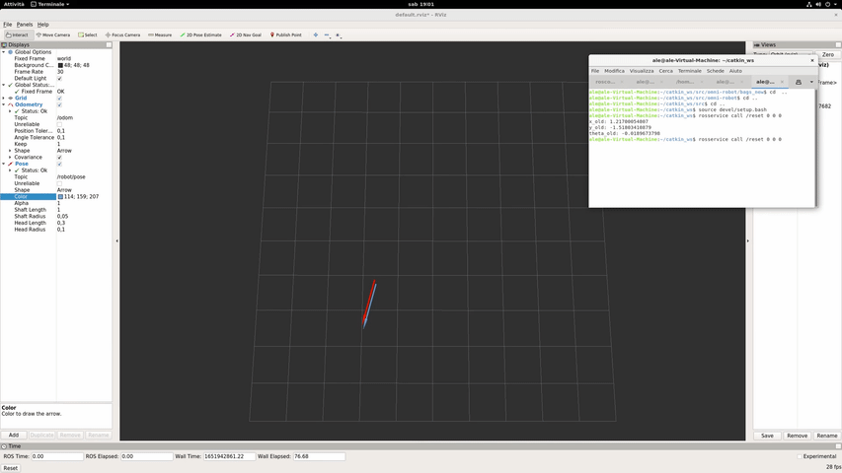This screenshot has height=473, width=842.
Task: Expand the Odometry Shape property
Action: point(10,151)
